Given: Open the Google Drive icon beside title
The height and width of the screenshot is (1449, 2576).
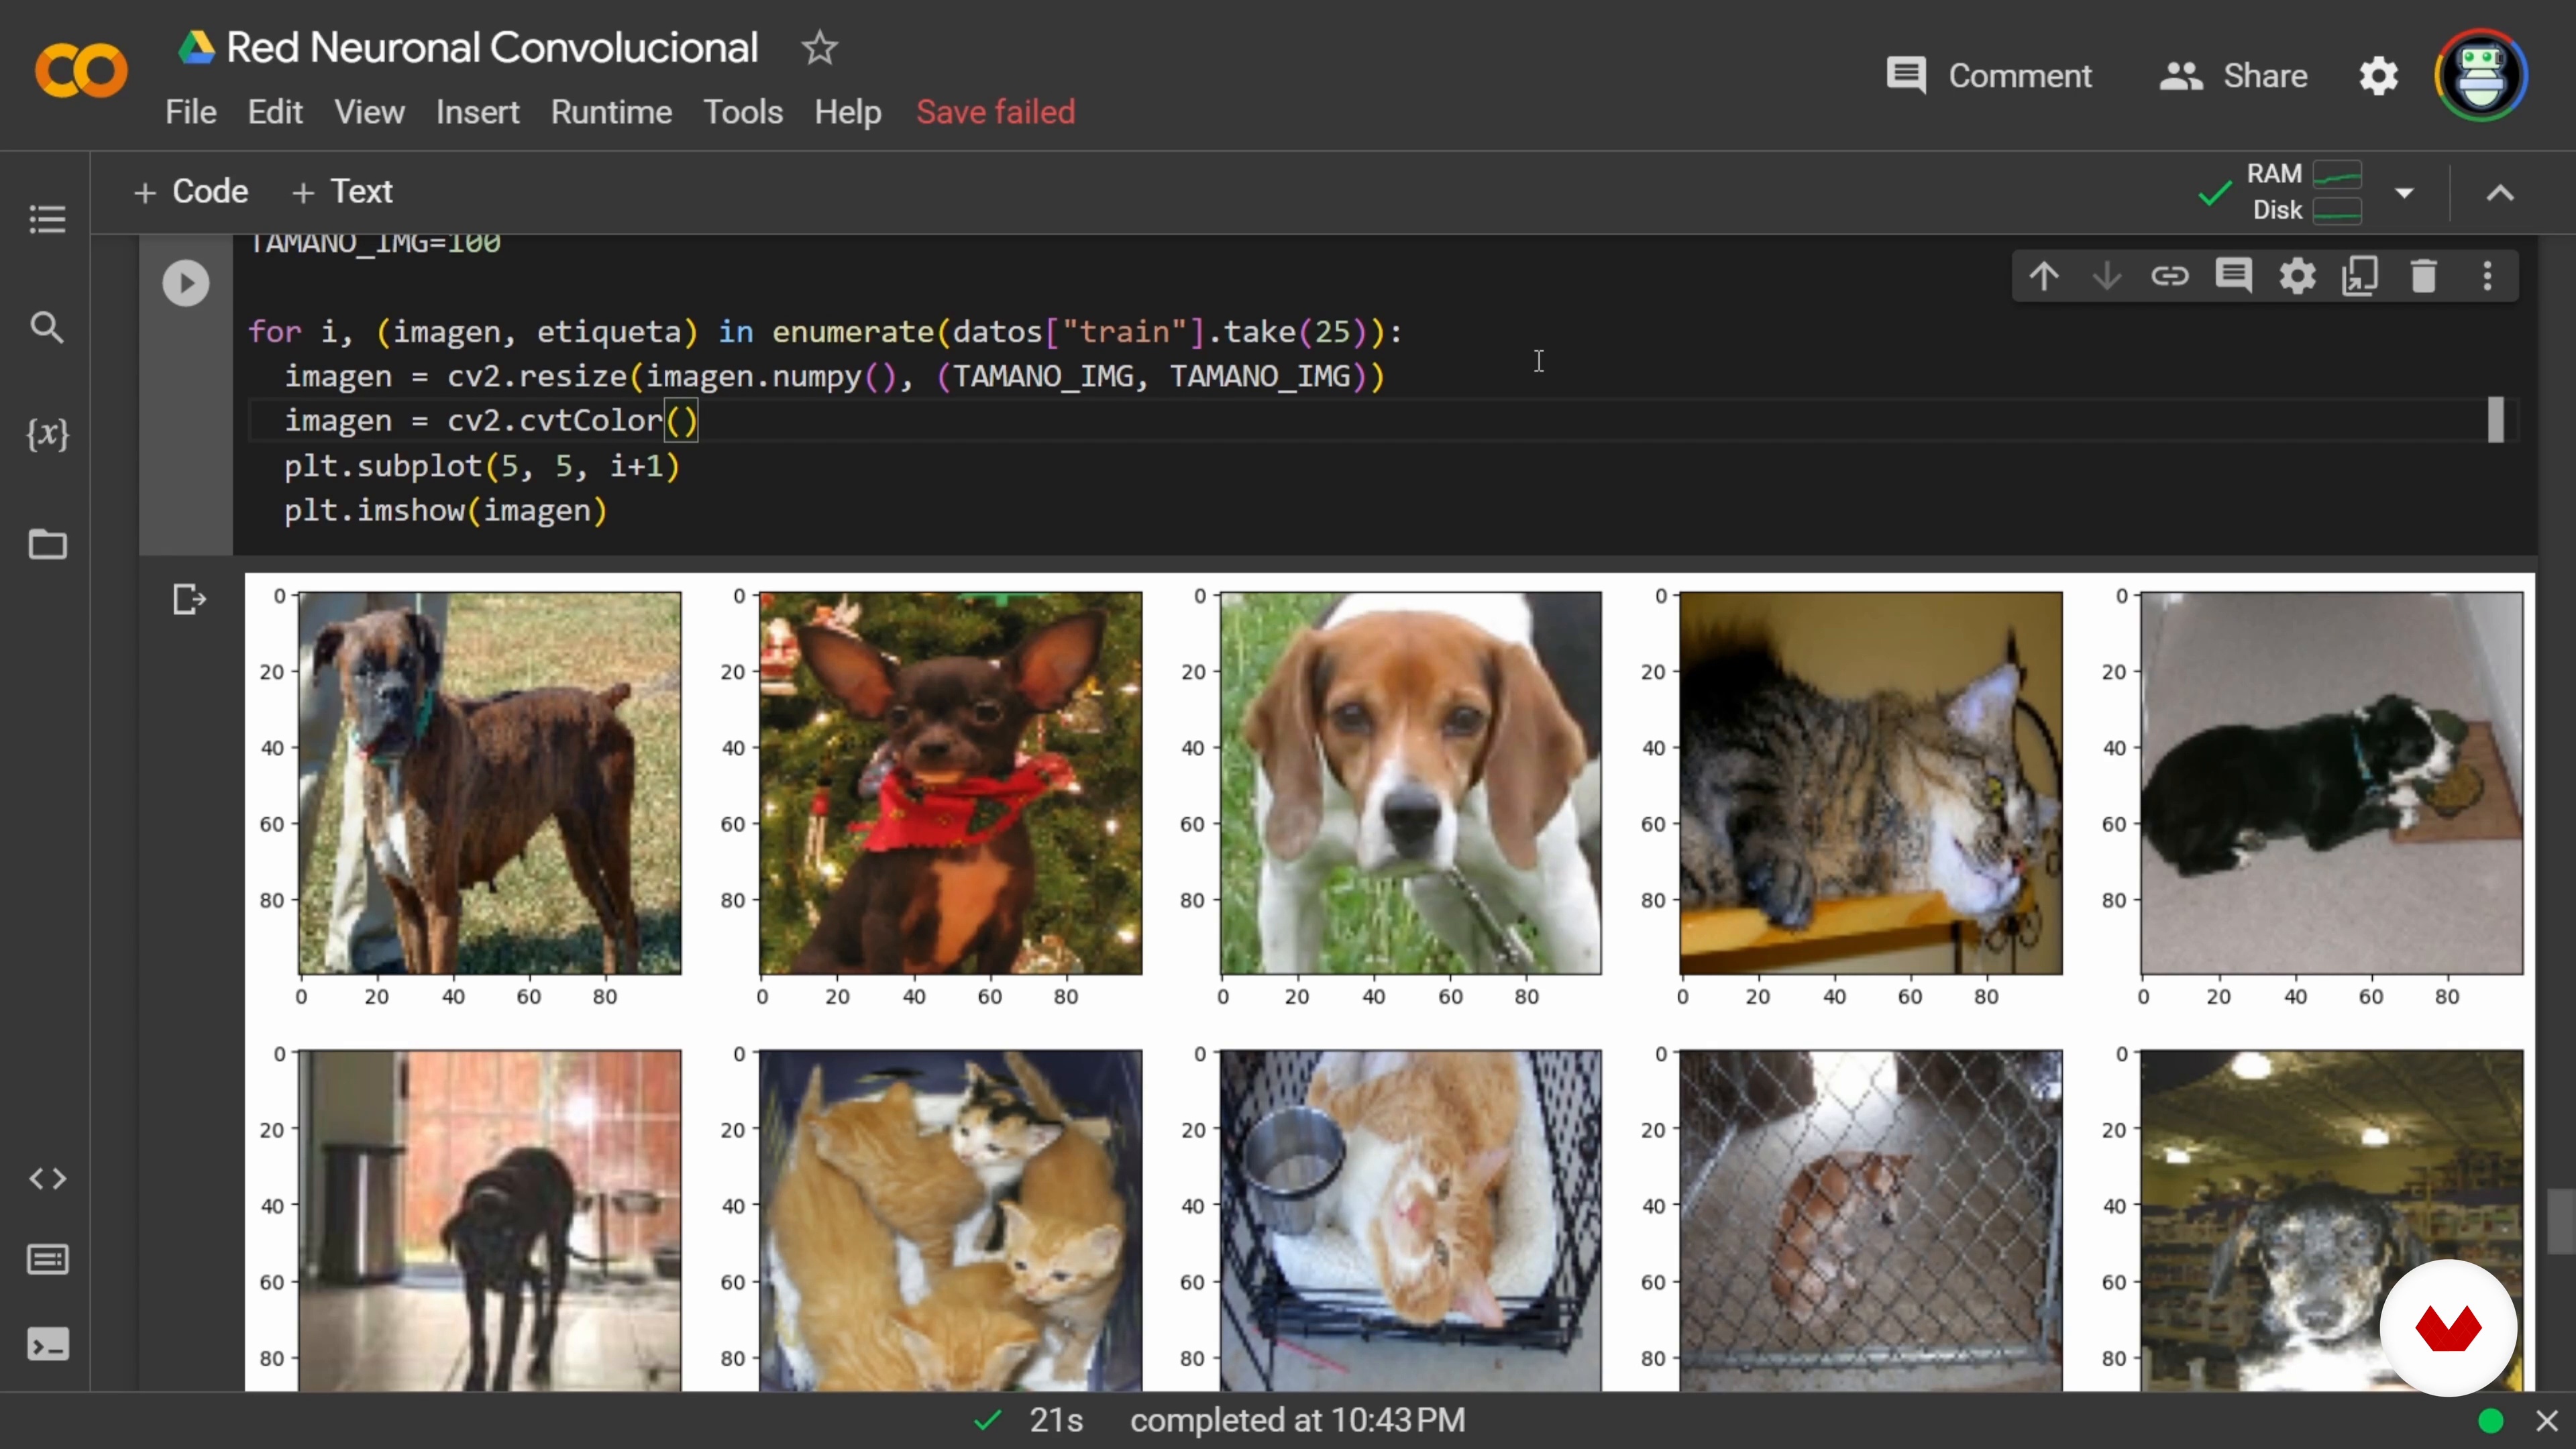Looking at the screenshot, I should pos(196,47).
